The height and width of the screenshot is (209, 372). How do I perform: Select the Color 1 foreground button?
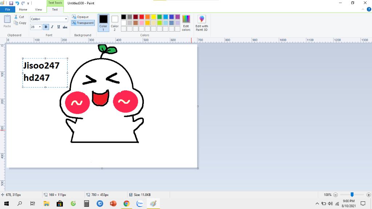tap(103, 23)
